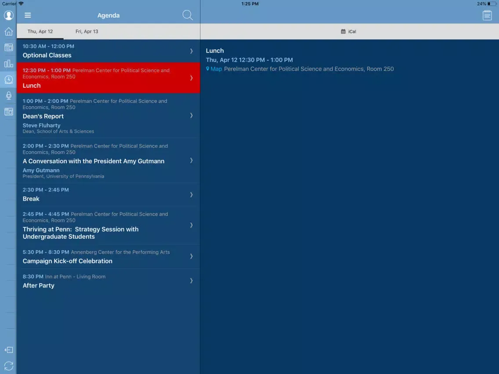Select the Break session title
This screenshot has width=499, height=374.
point(31,199)
